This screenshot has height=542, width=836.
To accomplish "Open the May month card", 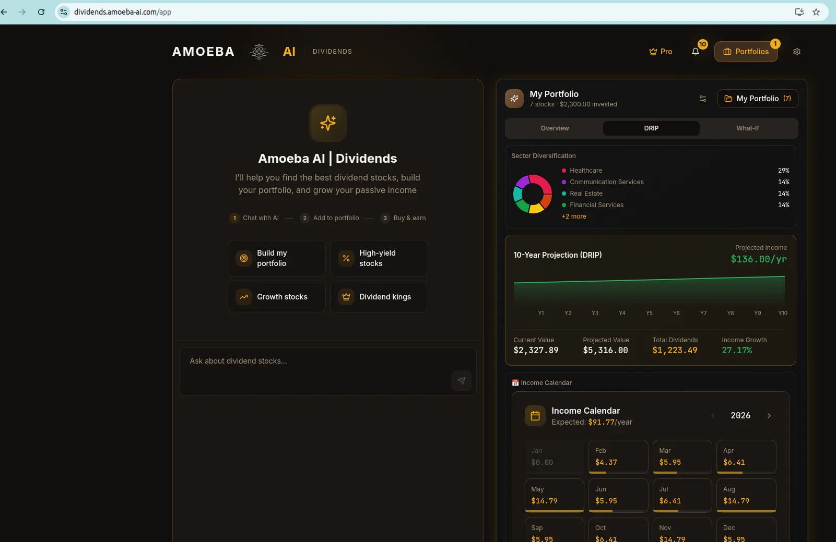I will pyautogui.click(x=555, y=496).
